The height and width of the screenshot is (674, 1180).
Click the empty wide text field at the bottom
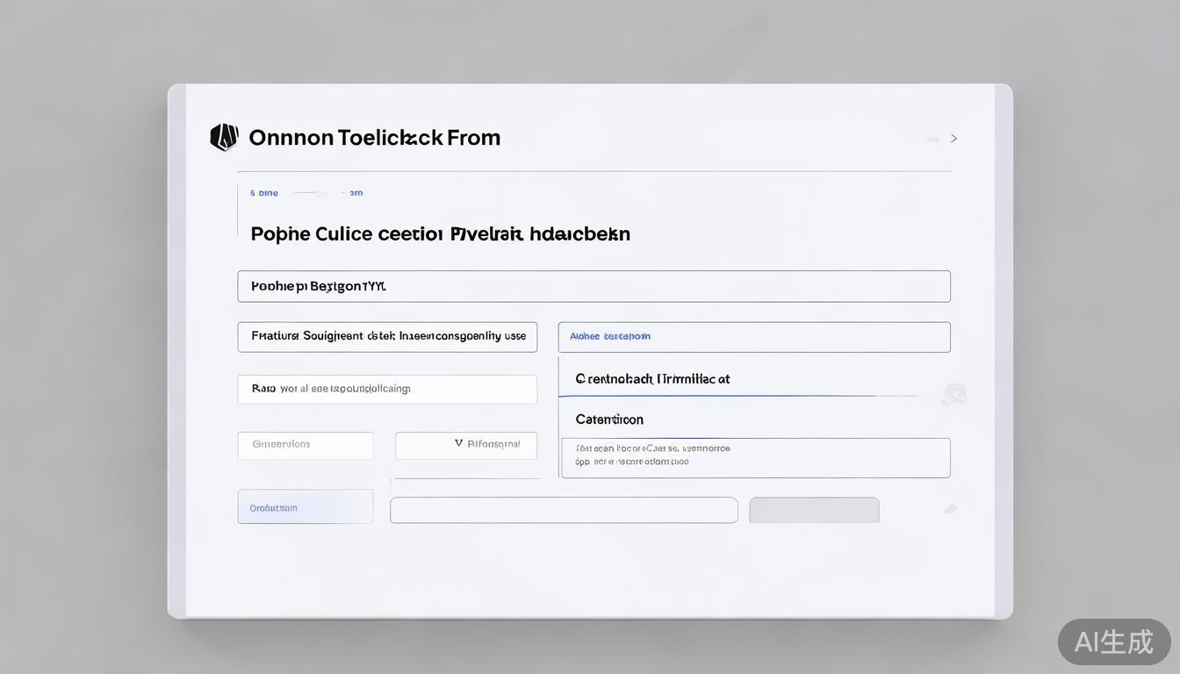click(564, 510)
